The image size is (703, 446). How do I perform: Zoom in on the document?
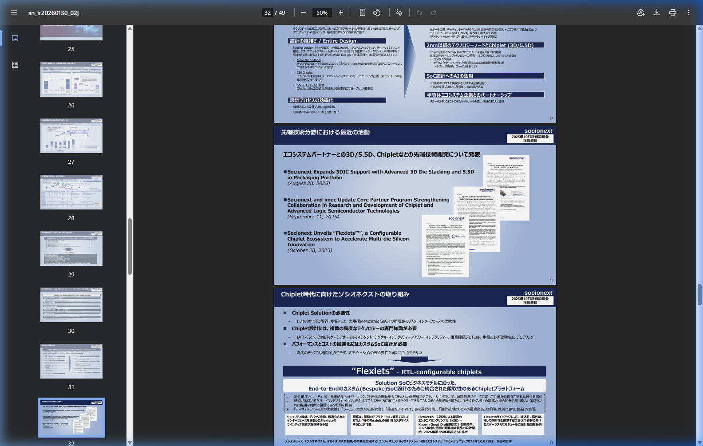point(341,12)
